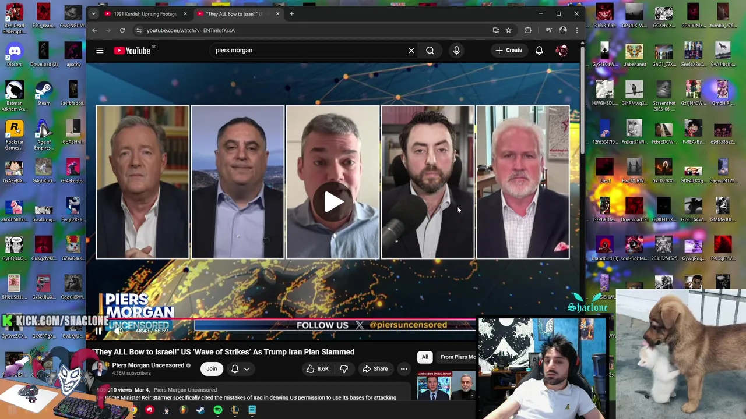Select the 316x316bb desktop file
Image resolution: width=746 pixels, height=419 pixels.
(x=604, y=16)
